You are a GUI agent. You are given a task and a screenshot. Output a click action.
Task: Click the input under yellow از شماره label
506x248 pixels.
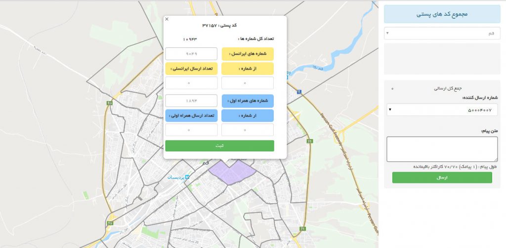248,83
